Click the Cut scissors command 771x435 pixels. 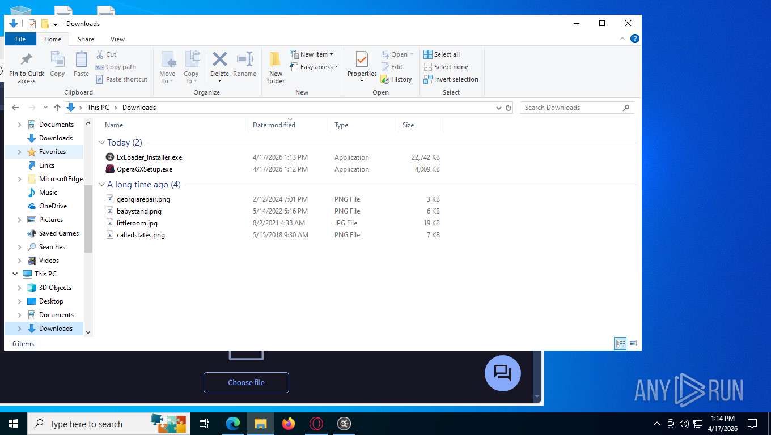click(x=106, y=54)
